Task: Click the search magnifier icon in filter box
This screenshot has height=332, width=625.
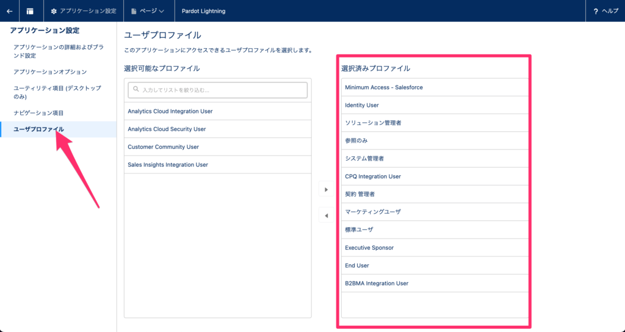Action: [x=135, y=90]
